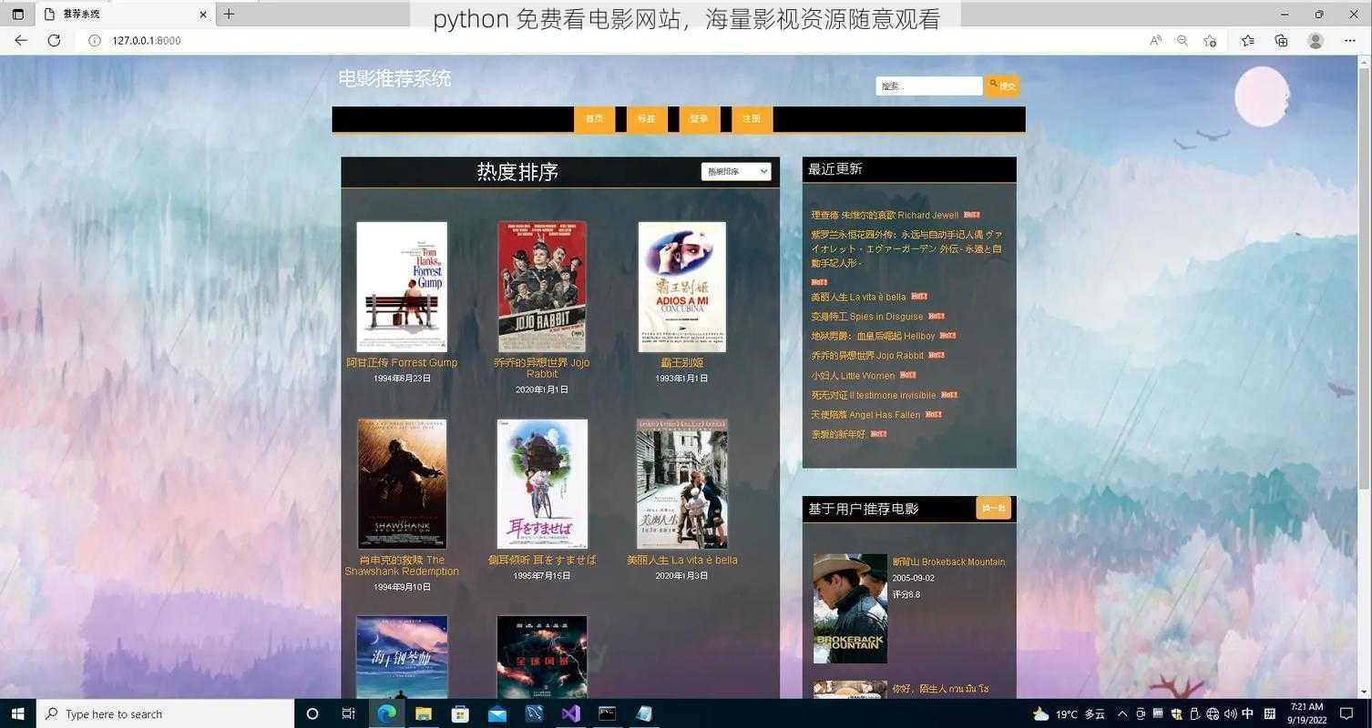Go to the 首页 navigation tab
The image size is (1372, 728).
(x=594, y=119)
